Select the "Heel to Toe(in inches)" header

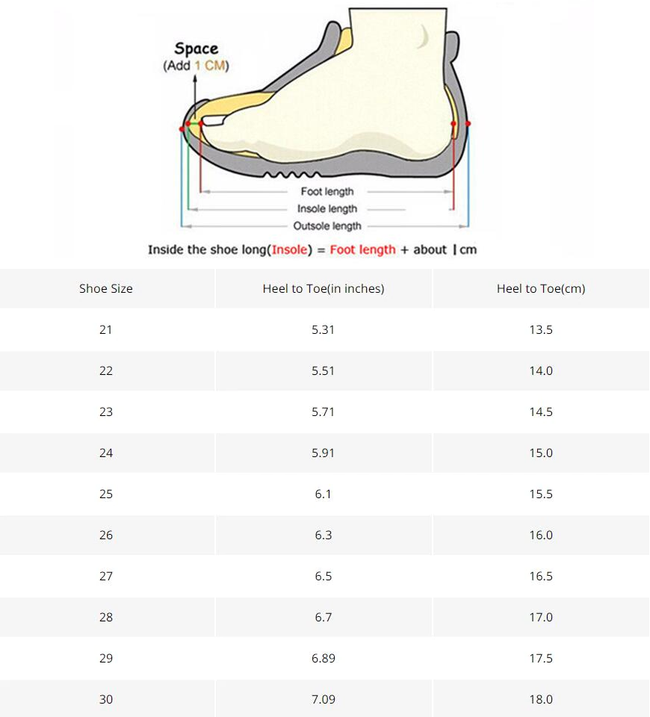(x=324, y=288)
